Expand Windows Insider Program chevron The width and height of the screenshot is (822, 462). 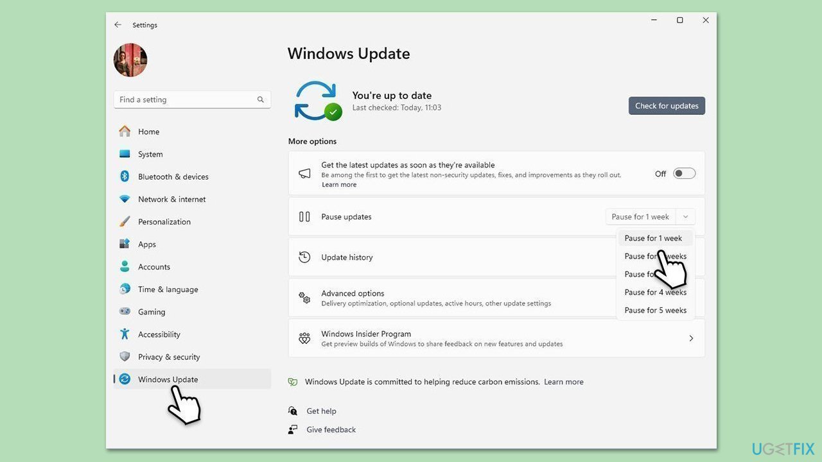pos(691,338)
